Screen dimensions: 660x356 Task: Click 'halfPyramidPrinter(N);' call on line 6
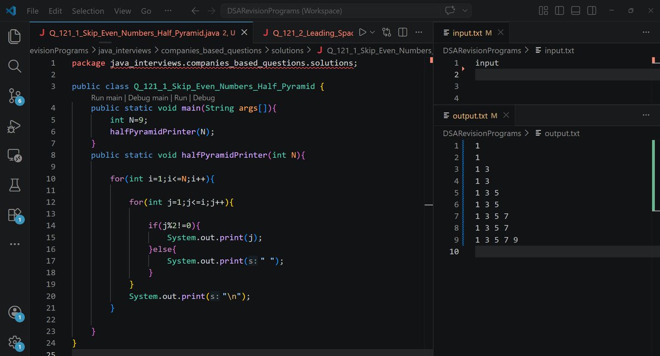(162, 131)
